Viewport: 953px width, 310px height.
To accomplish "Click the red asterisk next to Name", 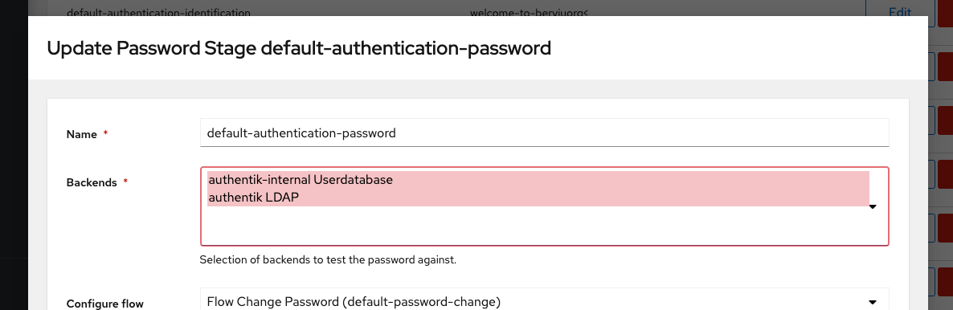I will (106, 133).
